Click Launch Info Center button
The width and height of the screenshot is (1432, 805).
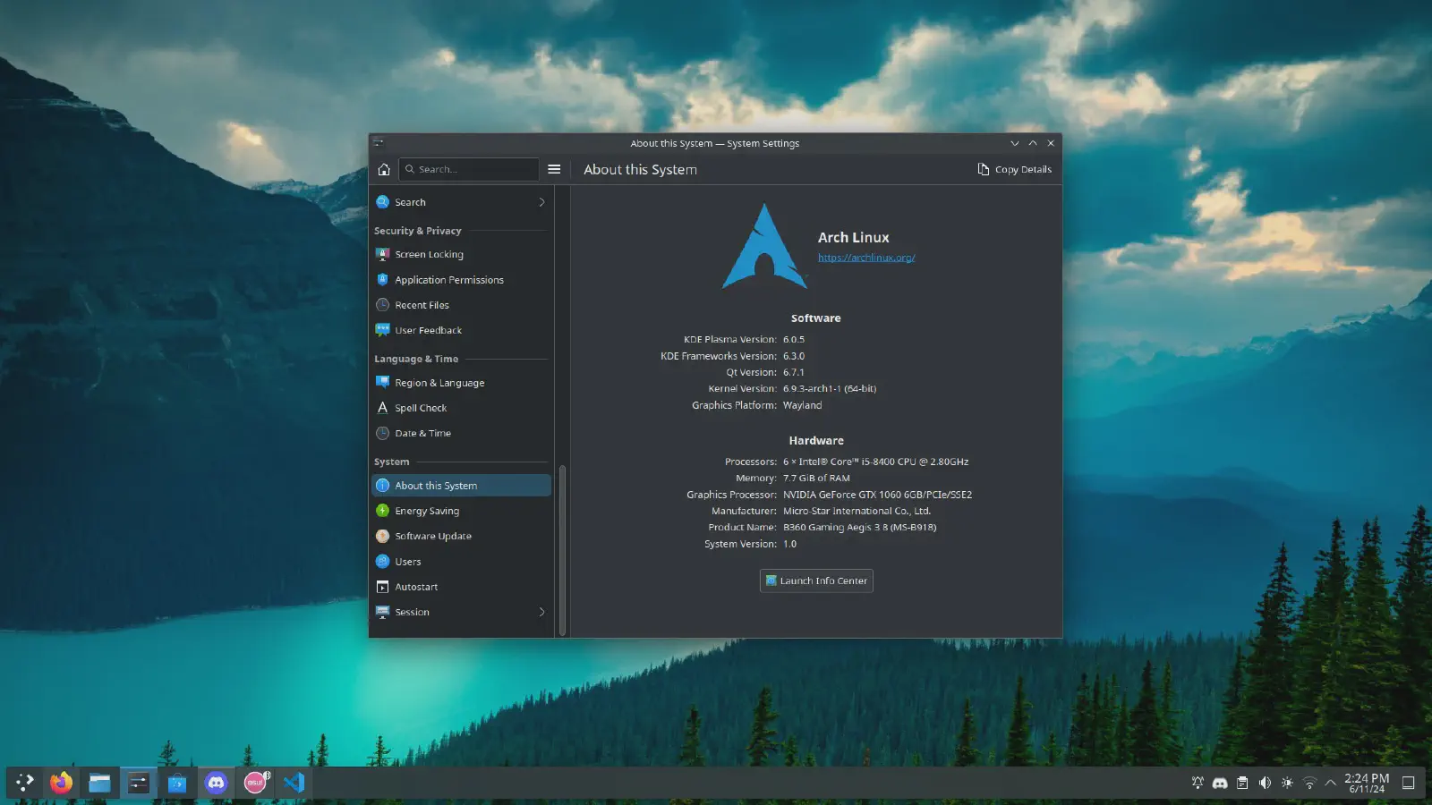[x=816, y=580]
